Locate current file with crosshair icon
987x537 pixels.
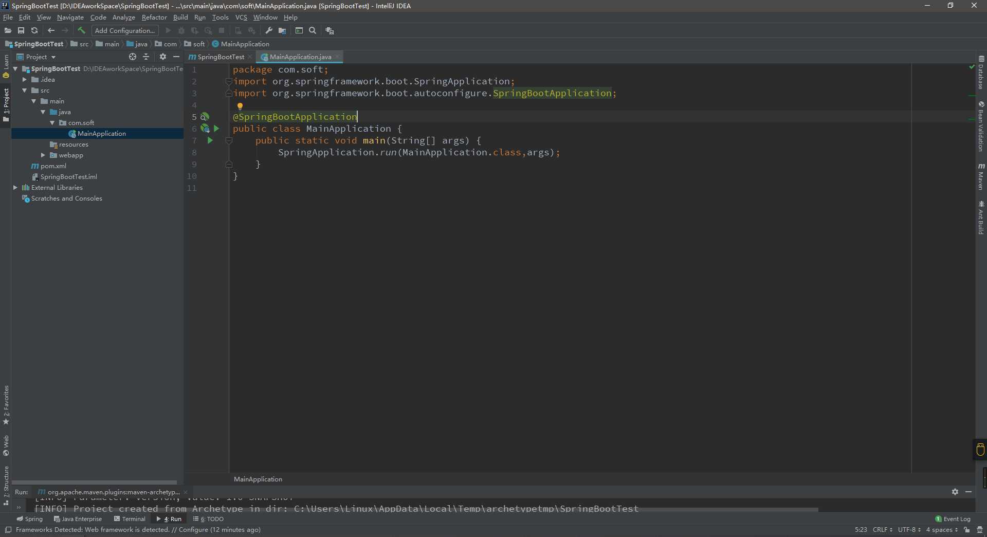[133, 57]
